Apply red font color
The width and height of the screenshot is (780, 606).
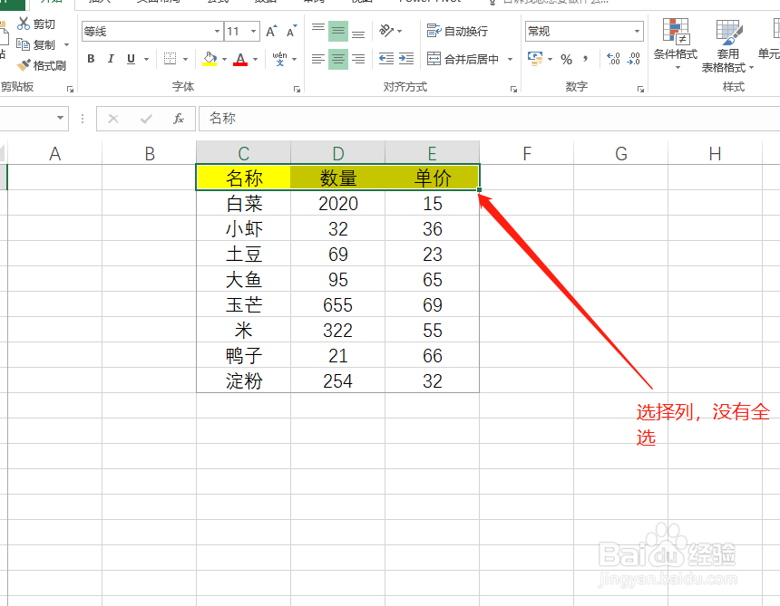(240, 59)
